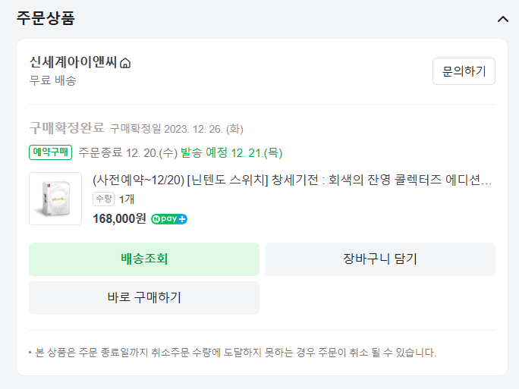Click the store home icon beside 신세계아이앤씨
The width and height of the screenshot is (519, 389).
click(x=126, y=63)
